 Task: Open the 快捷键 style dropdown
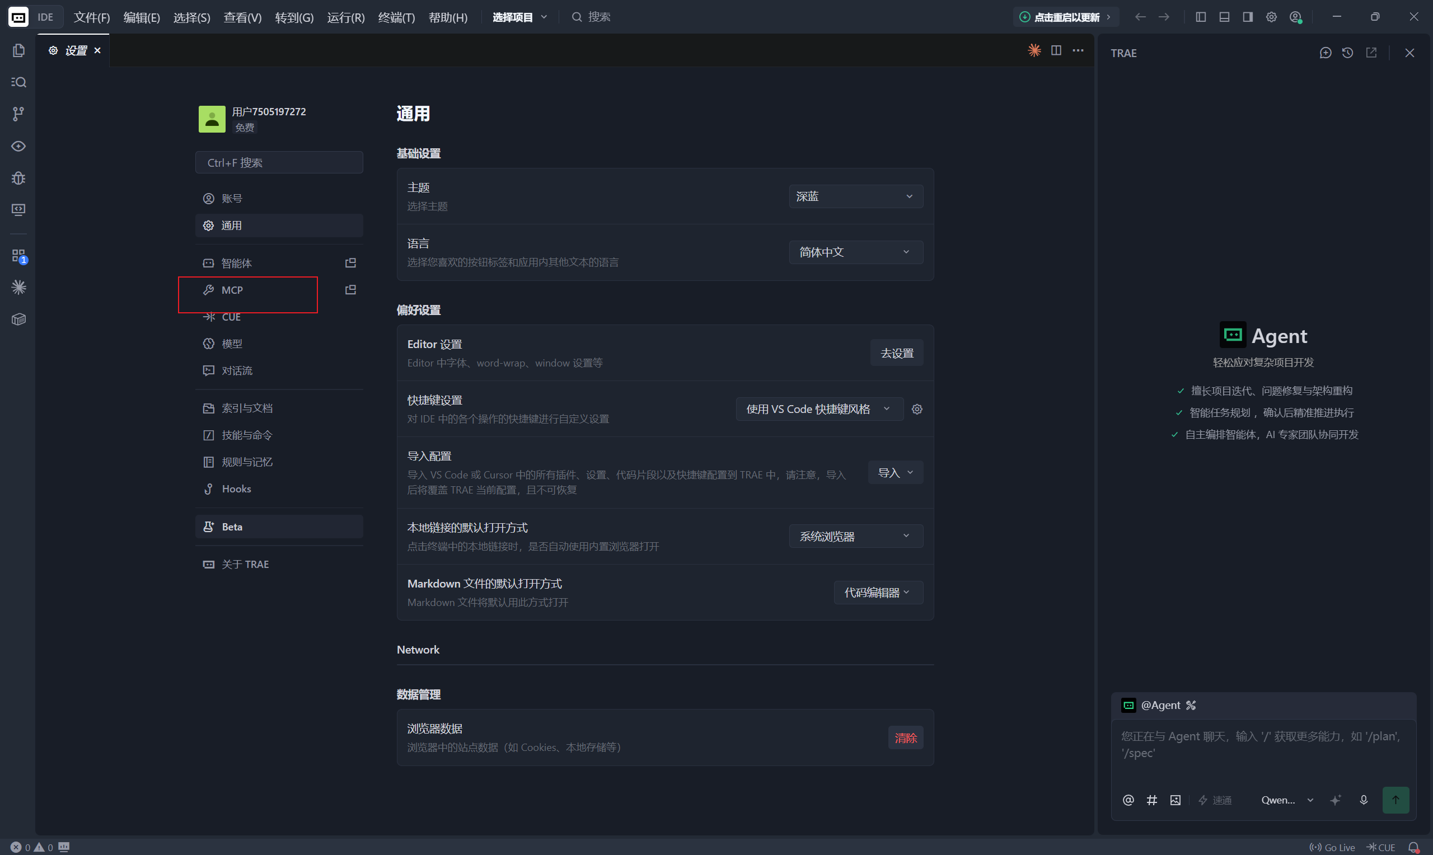tap(819, 409)
